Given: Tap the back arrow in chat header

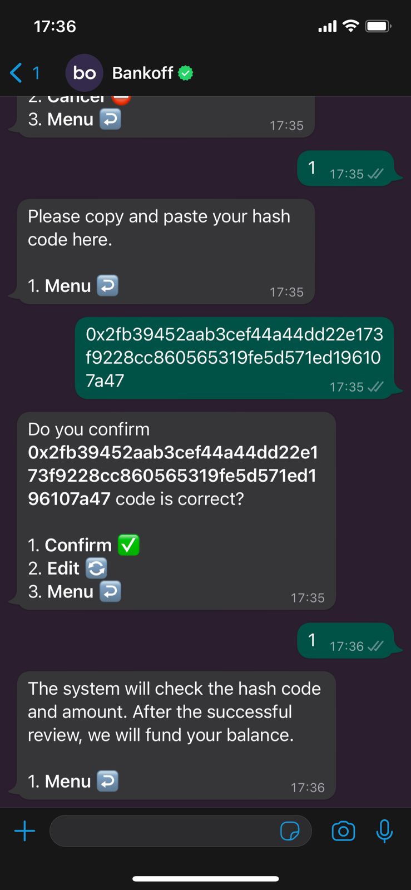Looking at the screenshot, I should point(16,73).
